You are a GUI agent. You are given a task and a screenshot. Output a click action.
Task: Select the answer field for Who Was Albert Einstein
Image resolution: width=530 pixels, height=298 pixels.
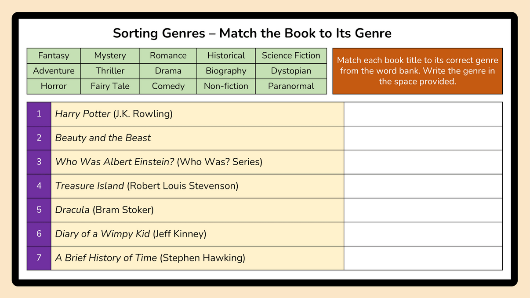[423, 162]
